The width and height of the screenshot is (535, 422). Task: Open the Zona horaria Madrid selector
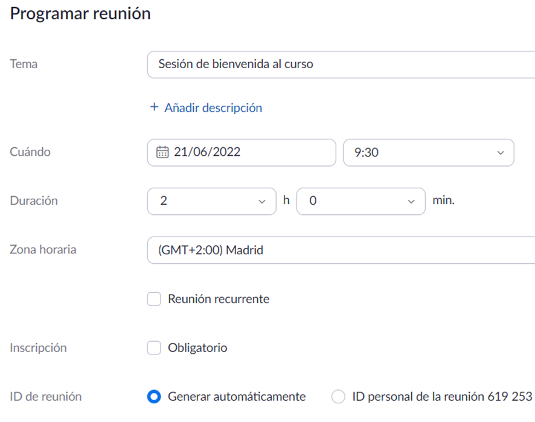click(341, 250)
